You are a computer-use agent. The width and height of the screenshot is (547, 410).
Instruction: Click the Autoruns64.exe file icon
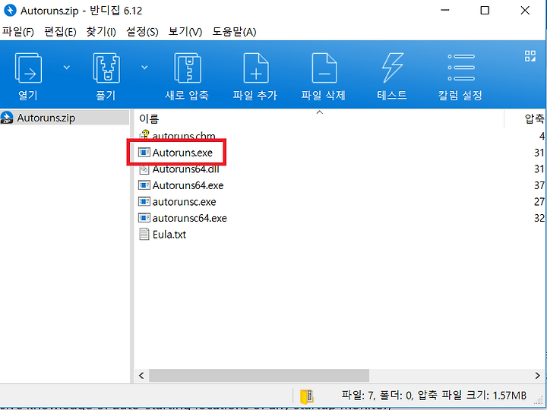tap(144, 185)
